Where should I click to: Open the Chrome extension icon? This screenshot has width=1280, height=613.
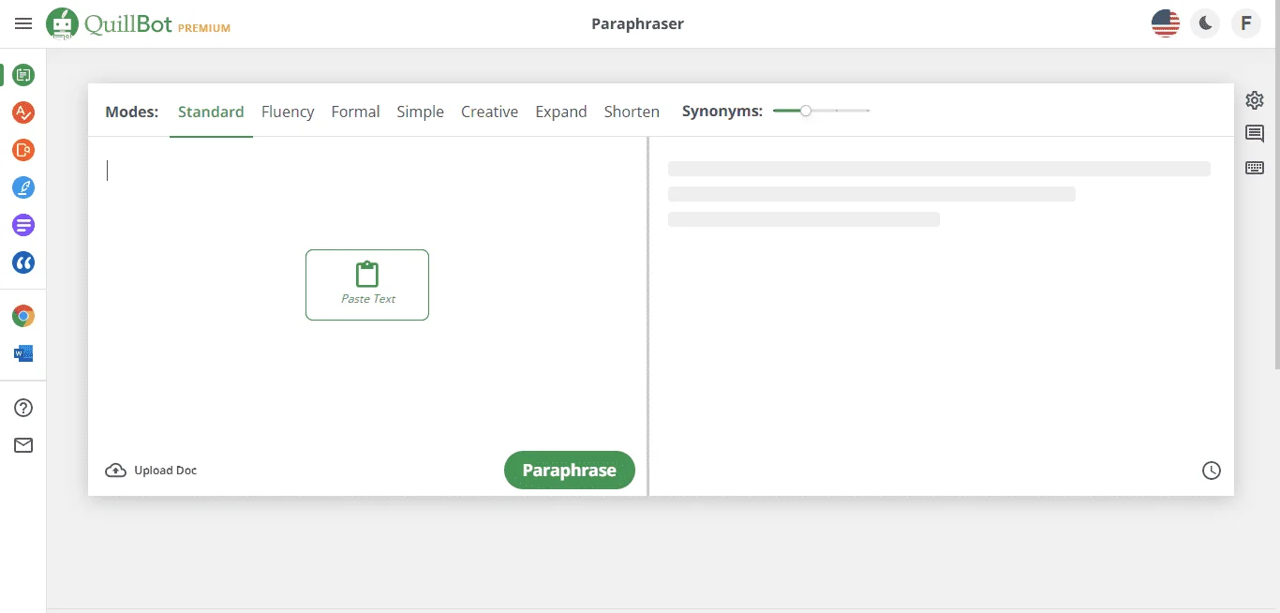click(x=23, y=316)
